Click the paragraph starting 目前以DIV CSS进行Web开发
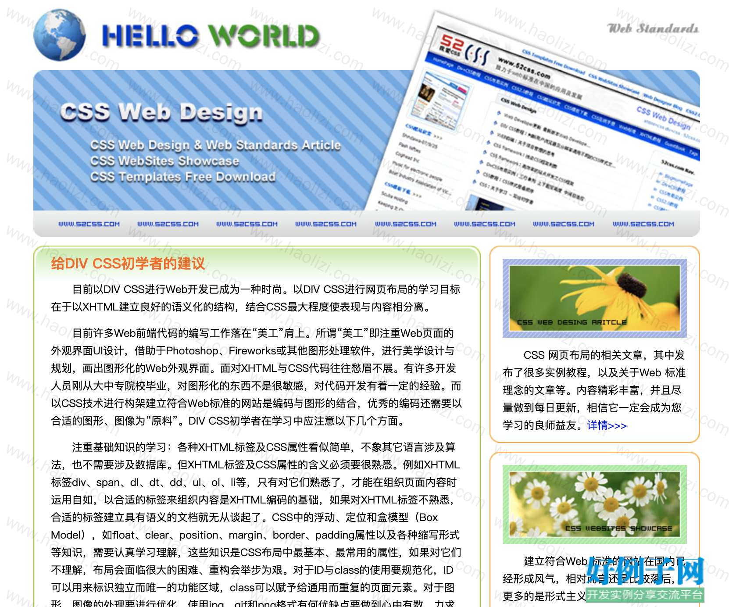729x607 pixels. click(256, 298)
